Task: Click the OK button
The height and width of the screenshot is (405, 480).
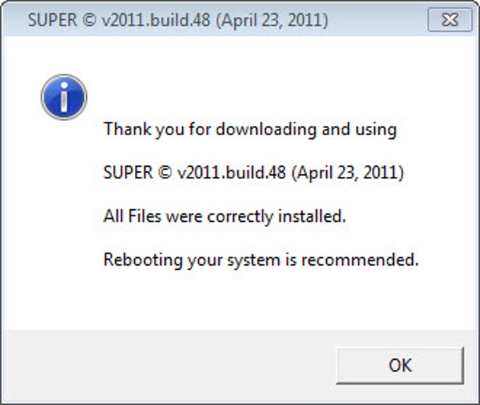Action: click(x=400, y=366)
